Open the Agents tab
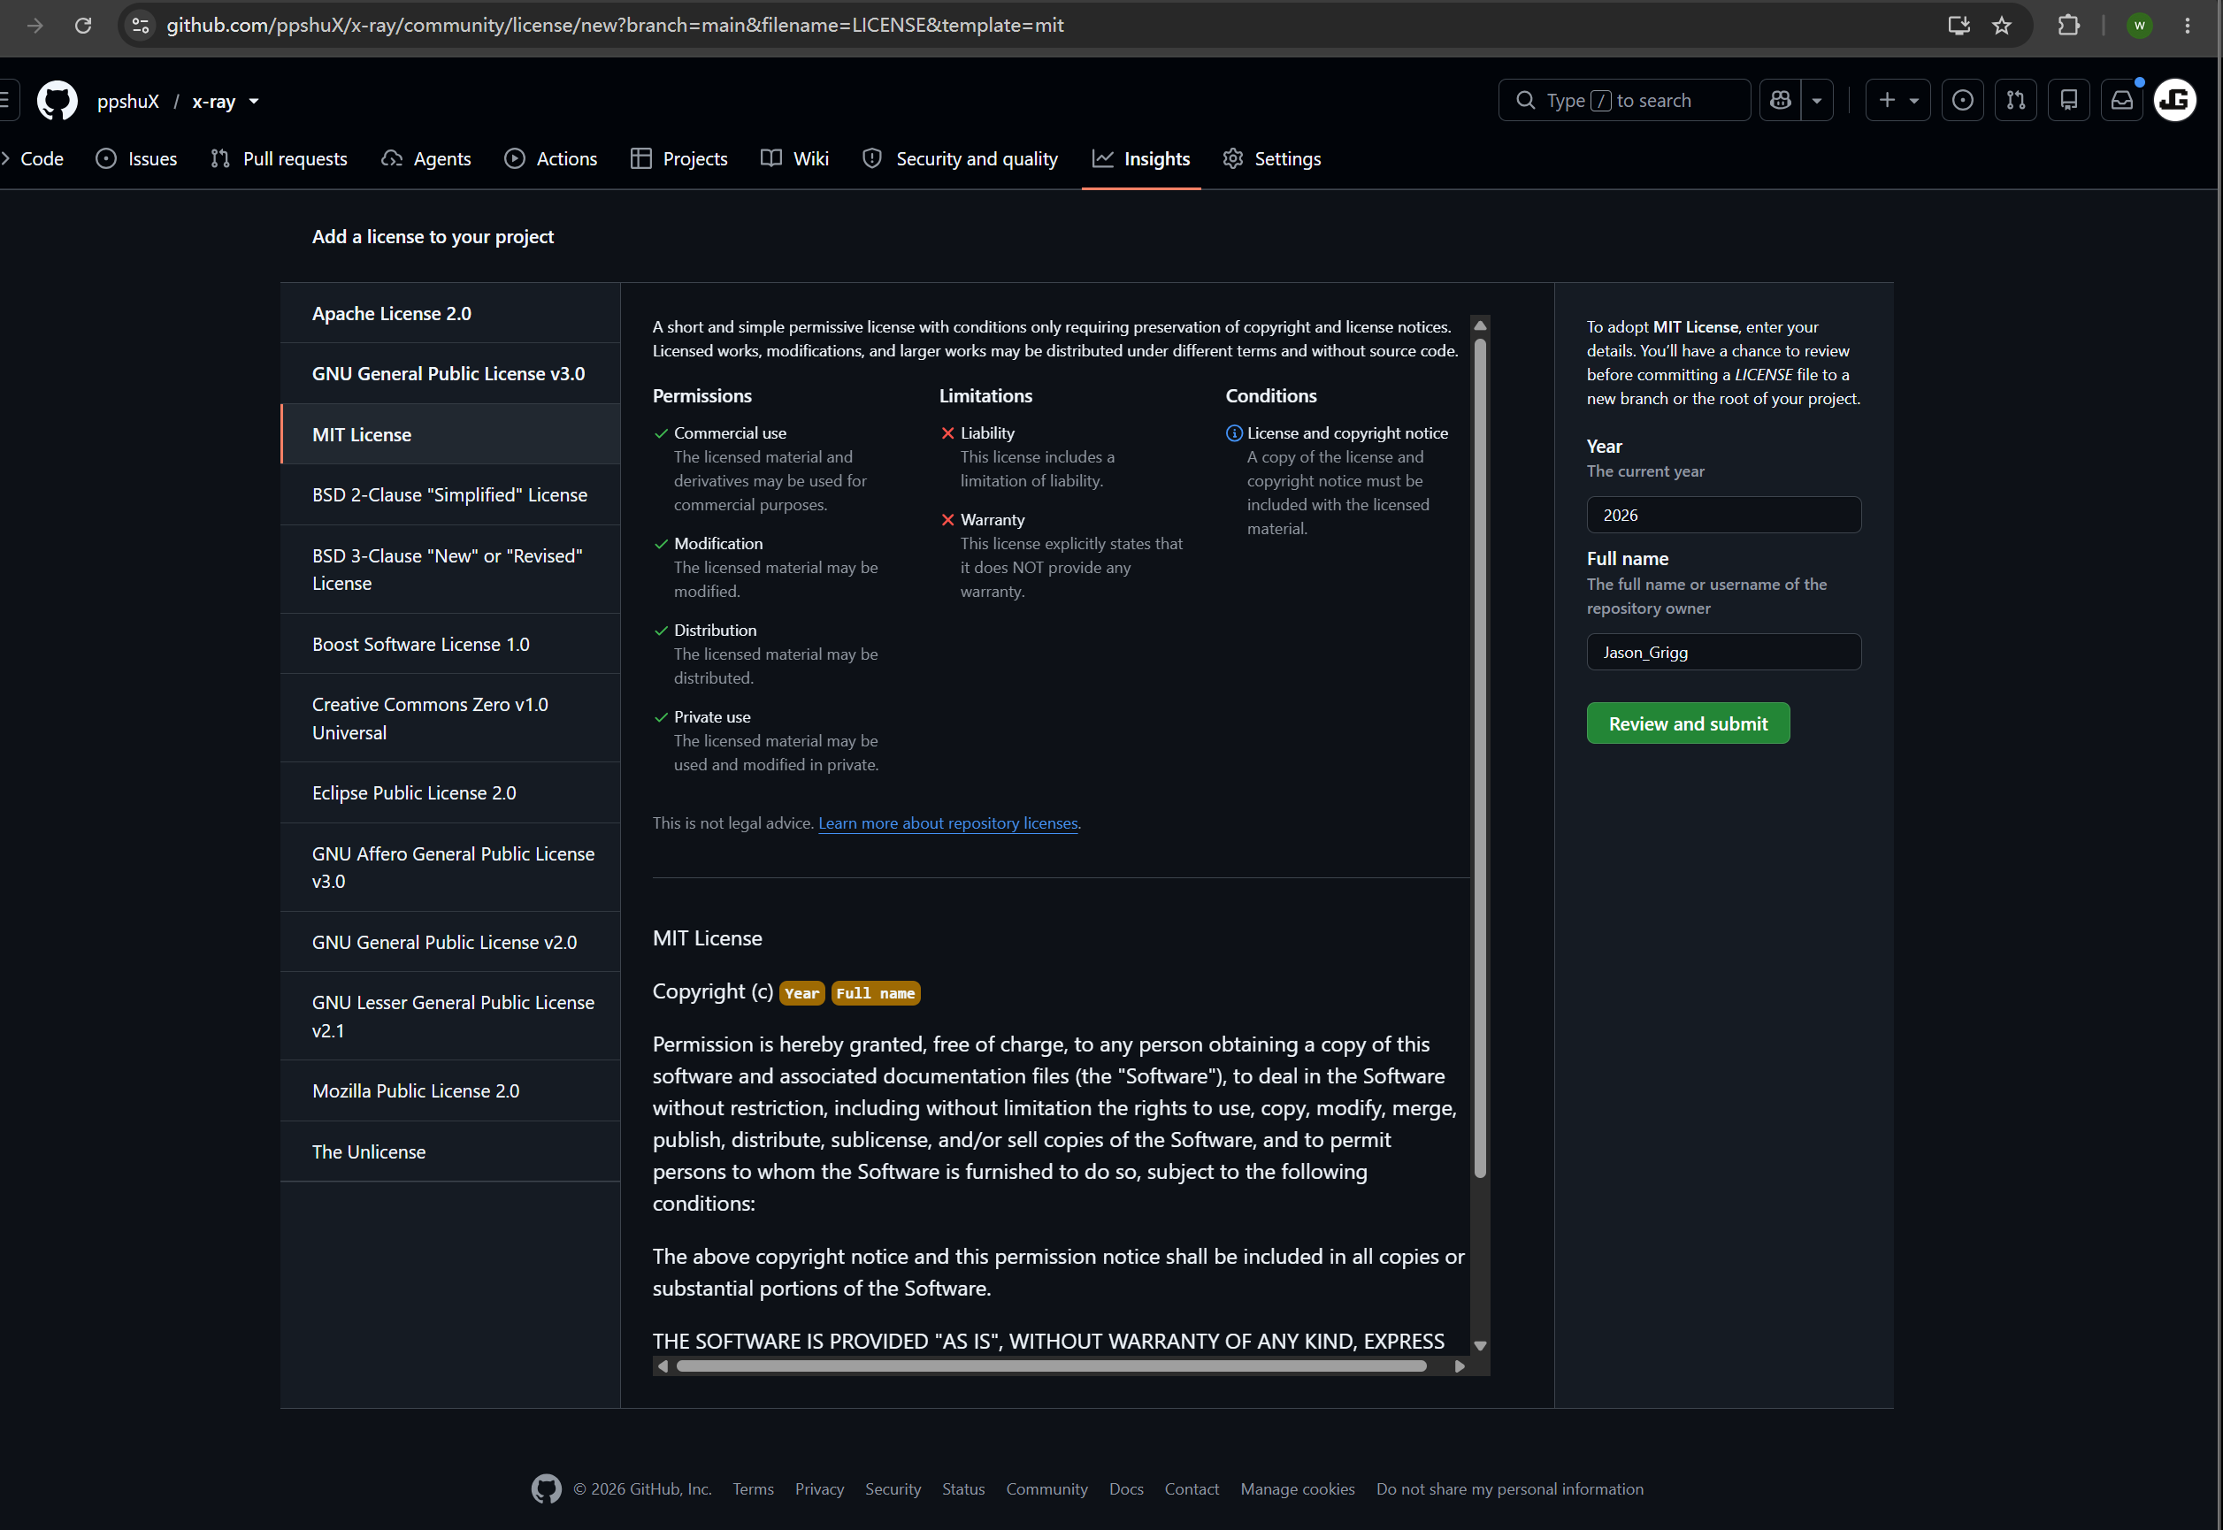This screenshot has height=1530, width=2223. pyautogui.click(x=426, y=159)
